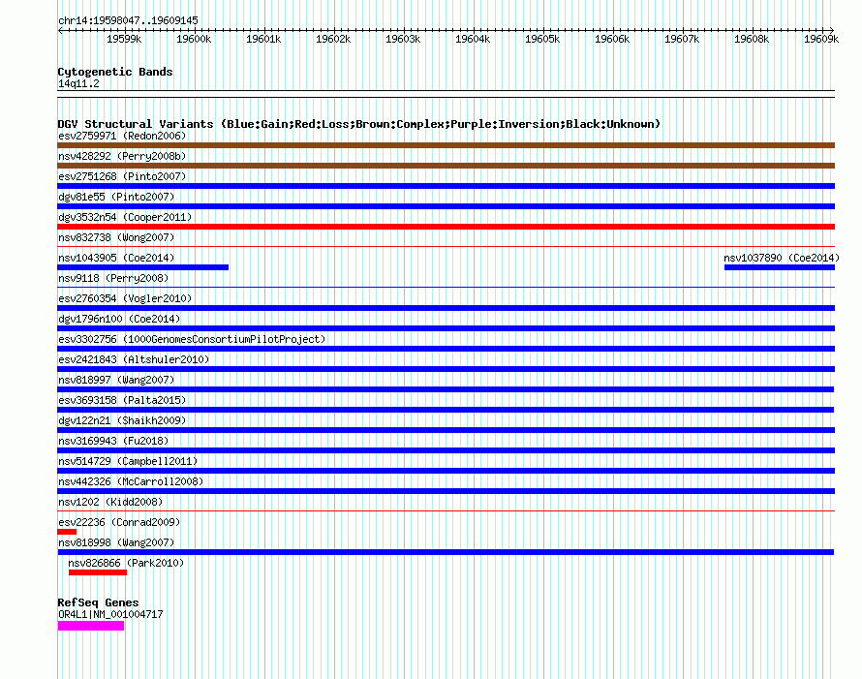
Task: Click the 19601k ruler tick label
Action: coord(263,39)
